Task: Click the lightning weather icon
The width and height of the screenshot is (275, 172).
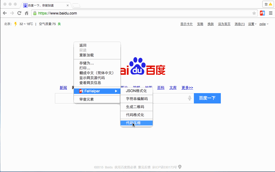Action: pos(16,24)
